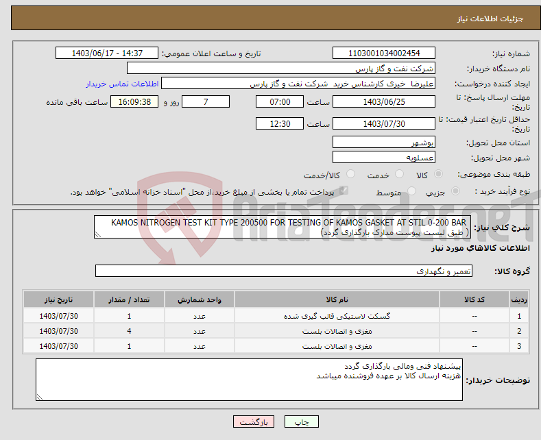Click row number 3 cell
The width and height of the screenshot is (541, 440).
click(x=519, y=346)
